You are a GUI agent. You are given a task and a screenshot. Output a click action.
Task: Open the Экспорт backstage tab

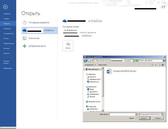[7, 48]
